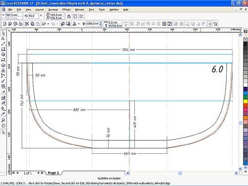Click the Open file icon
Image resolution: width=248 pixels, height=186 pixels.
tap(10, 24)
